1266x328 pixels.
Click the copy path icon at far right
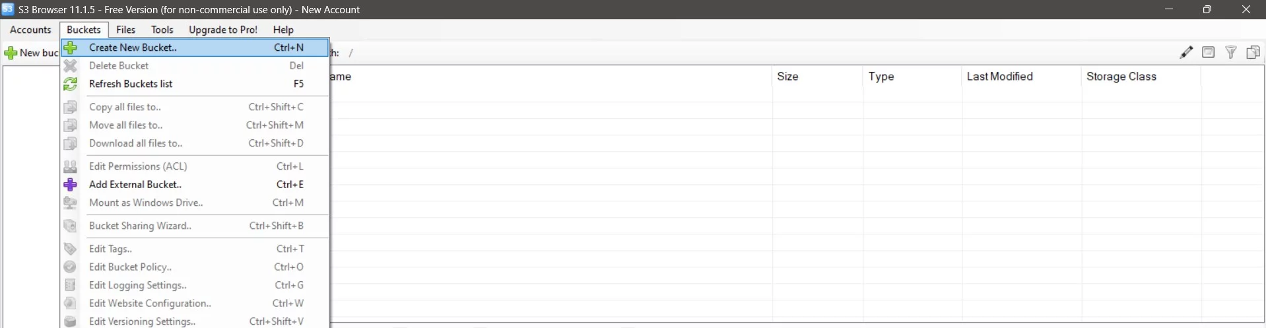tap(1253, 52)
